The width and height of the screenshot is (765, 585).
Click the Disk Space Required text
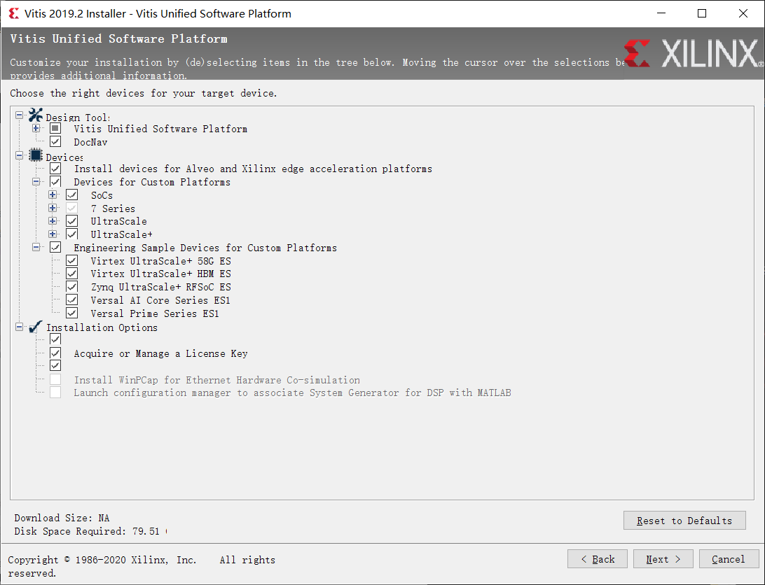[x=90, y=531]
